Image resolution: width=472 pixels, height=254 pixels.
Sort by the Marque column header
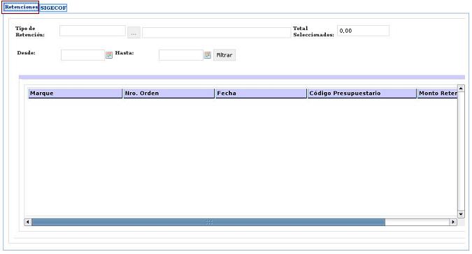coord(76,94)
